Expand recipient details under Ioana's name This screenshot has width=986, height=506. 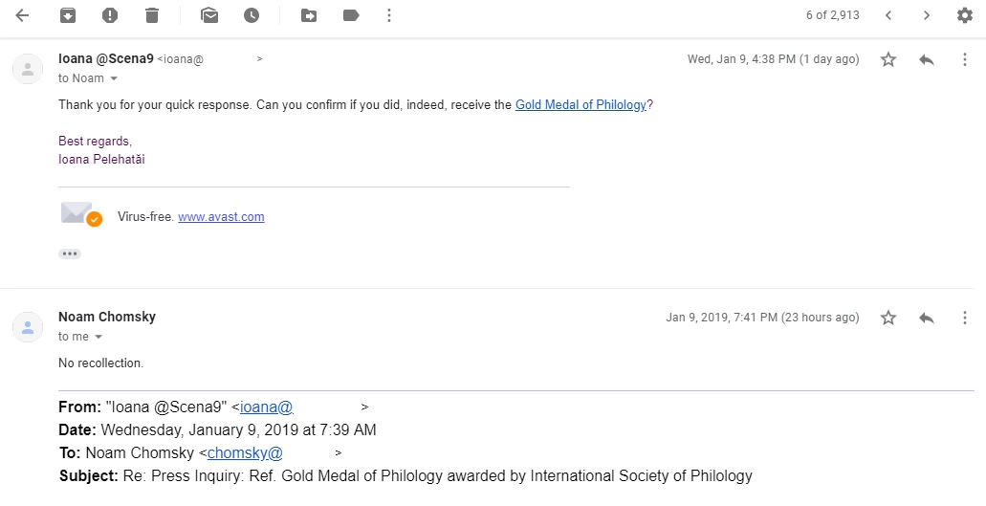tap(114, 78)
